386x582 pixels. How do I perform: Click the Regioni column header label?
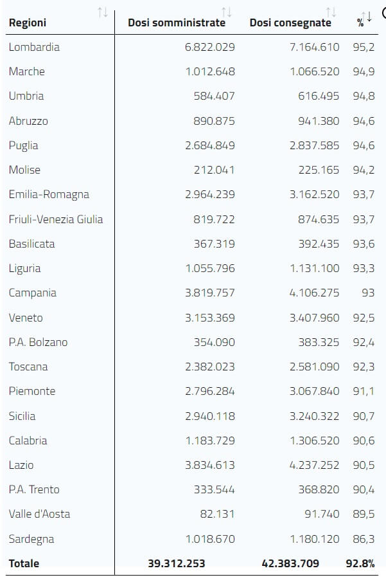[28, 23]
